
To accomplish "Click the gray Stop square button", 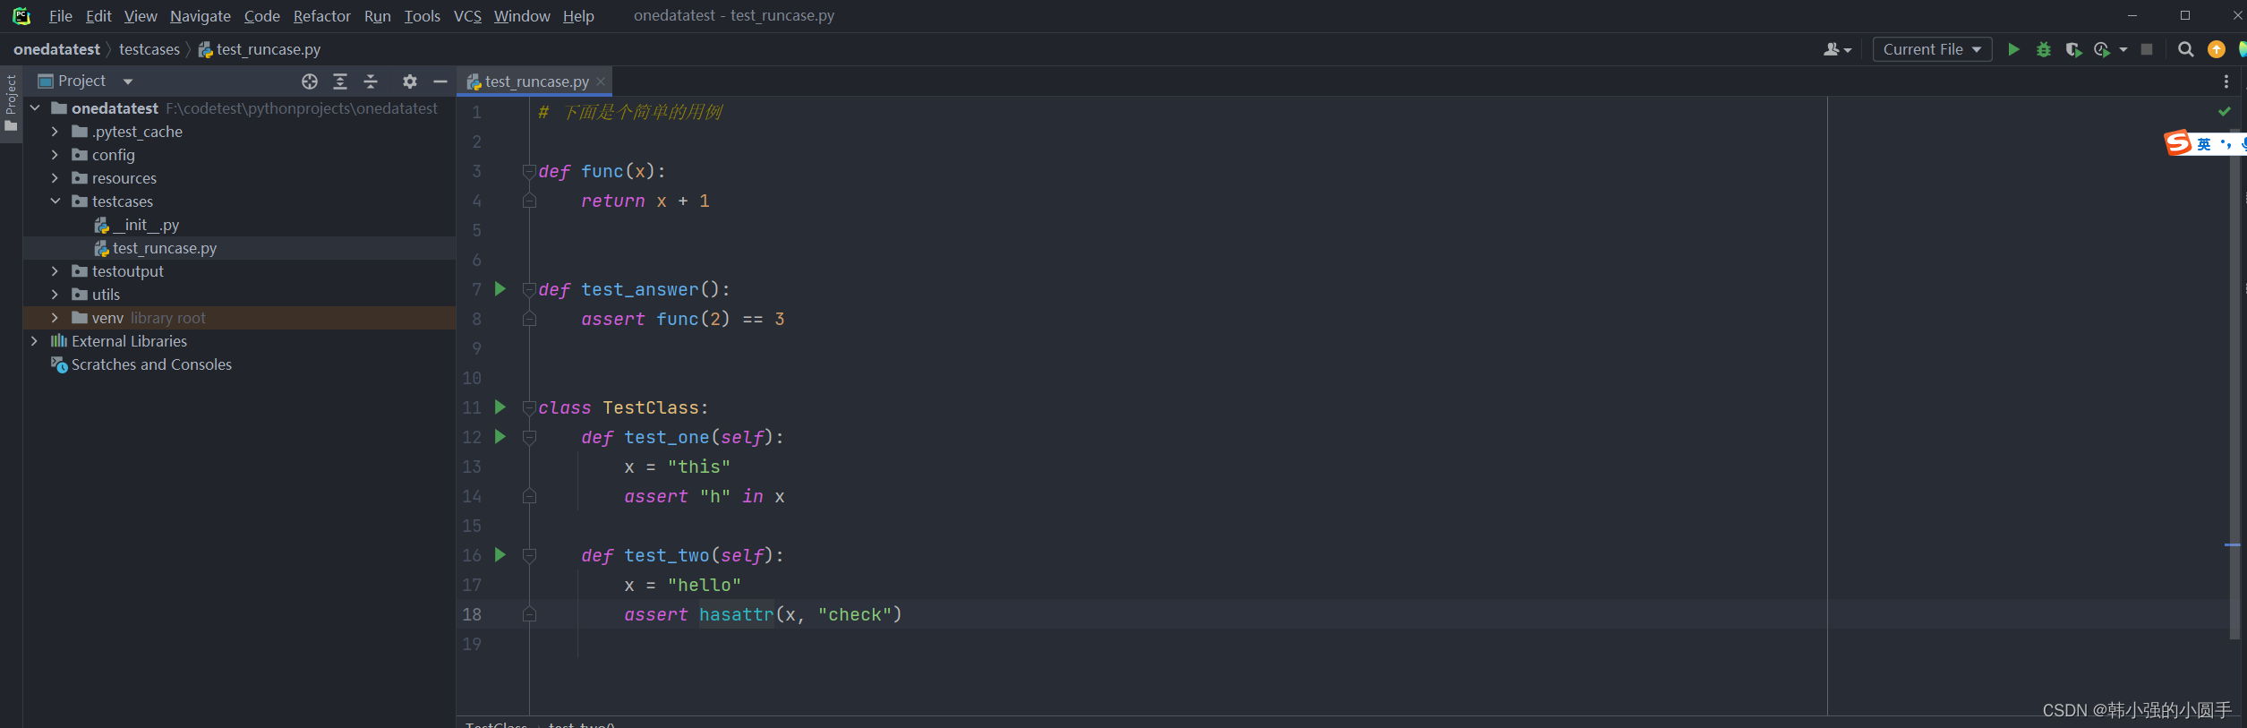I will (2147, 49).
